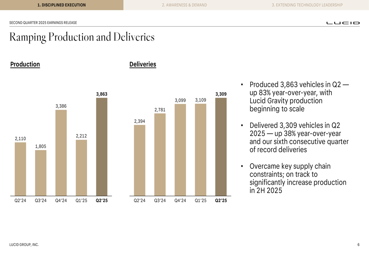Switch to Extending Technology Leadership tab
This screenshot has height=253, width=369.
coord(307,5)
